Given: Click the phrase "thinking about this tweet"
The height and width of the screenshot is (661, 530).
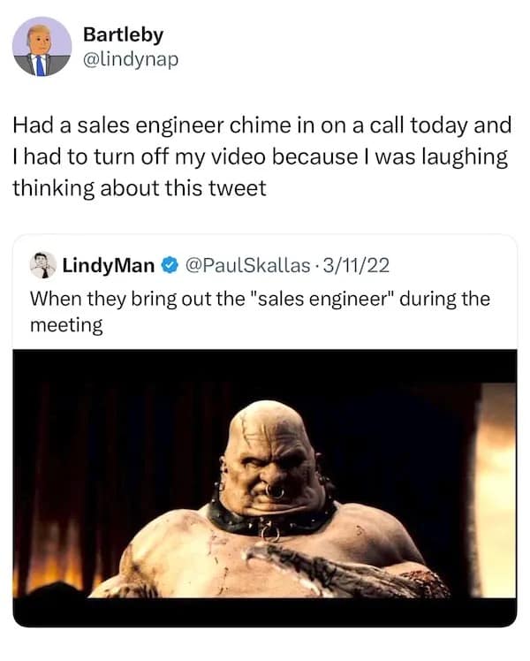Looking at the screenshot, I should pyautogui.click(x=139, y=188).
